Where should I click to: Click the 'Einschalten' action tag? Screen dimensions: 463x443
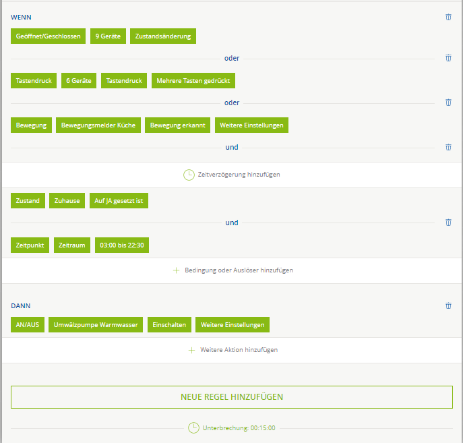[x=169, y=325]
